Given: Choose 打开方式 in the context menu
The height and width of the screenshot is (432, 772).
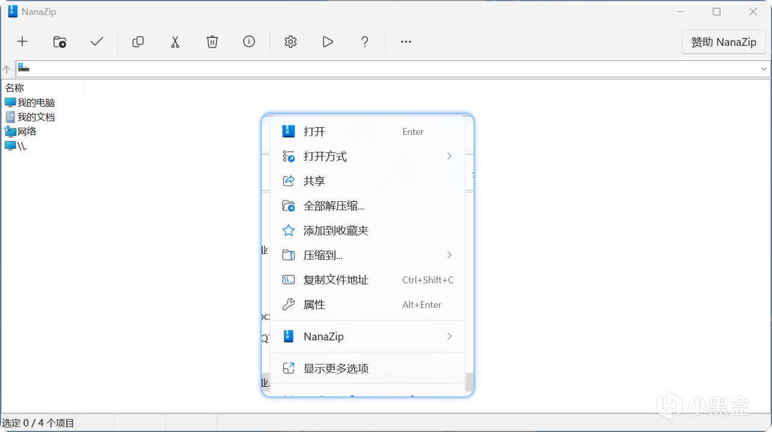Looking at the screenshot, I should 369,156.
